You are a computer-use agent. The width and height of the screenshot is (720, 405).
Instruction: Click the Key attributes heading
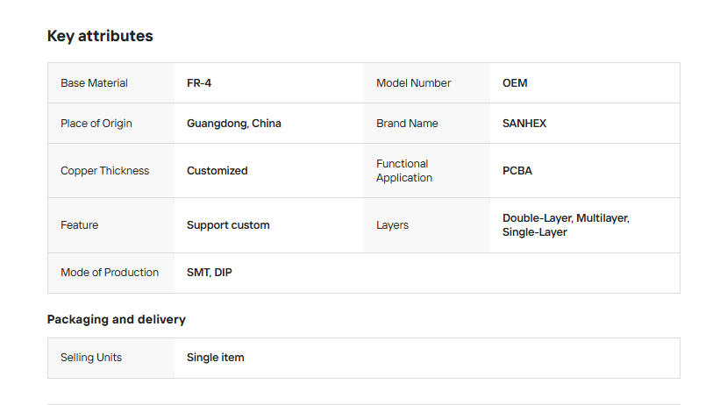(100, 36)
